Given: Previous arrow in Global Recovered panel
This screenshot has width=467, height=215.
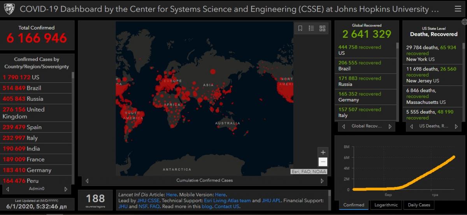Looking at the screenshot, I should (x=343, y=126).
